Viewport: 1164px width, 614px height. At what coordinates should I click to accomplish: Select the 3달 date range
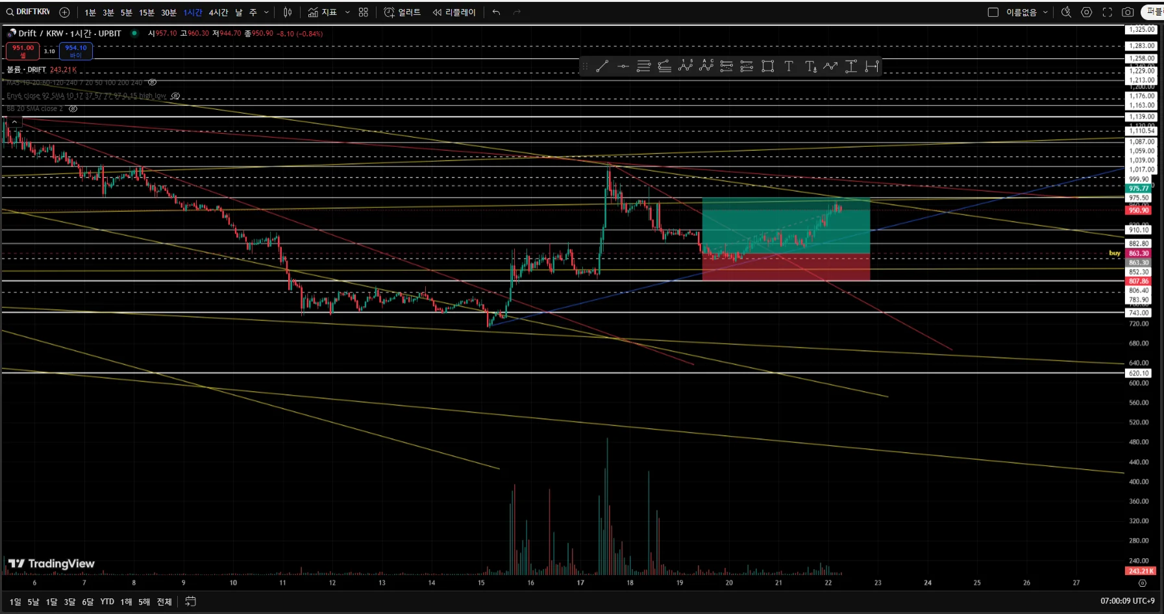69,602
